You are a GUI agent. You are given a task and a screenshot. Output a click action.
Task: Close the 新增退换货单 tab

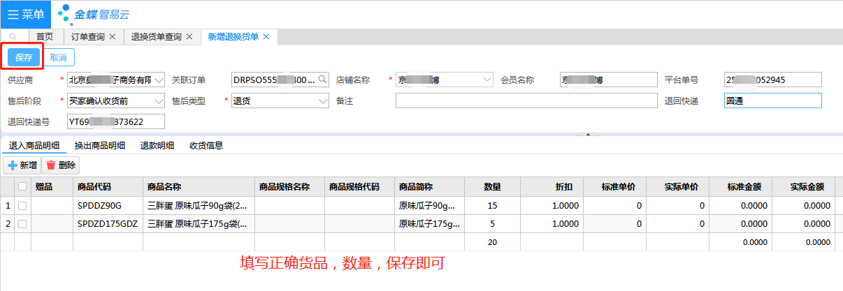266,37
